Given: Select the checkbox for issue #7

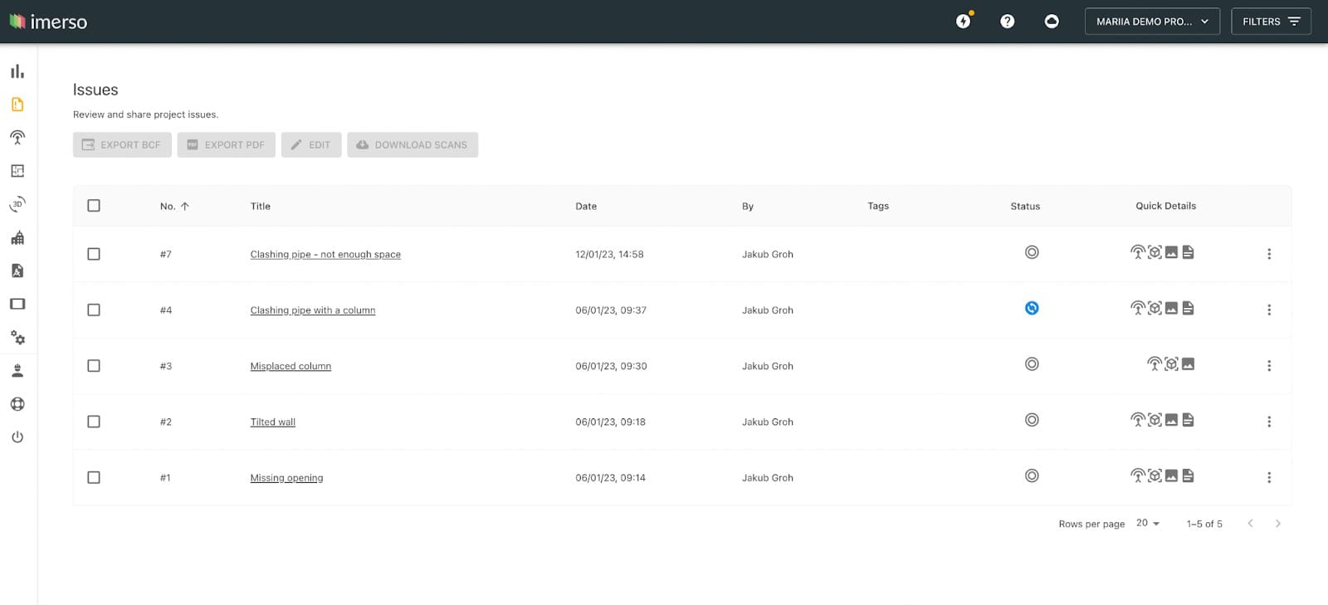Looking at the screenshot, I should point(94,254).
